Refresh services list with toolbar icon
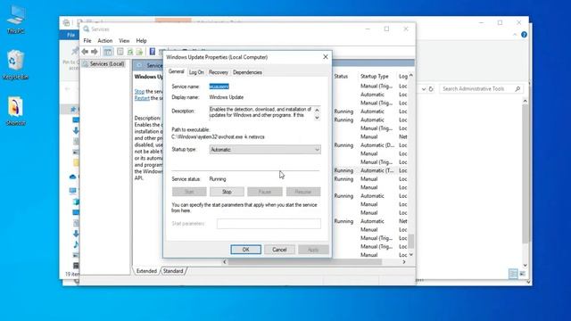 point(130,52)
